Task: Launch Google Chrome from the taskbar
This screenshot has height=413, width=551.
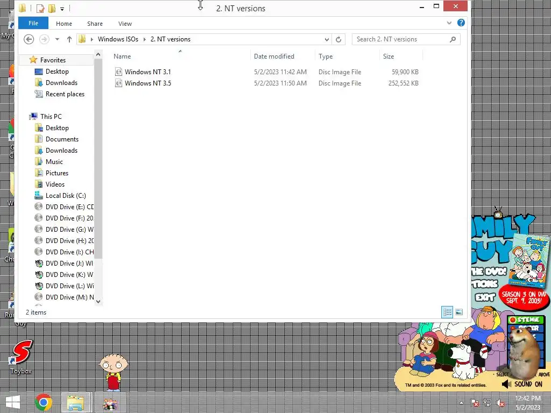Action: (44, 402)
